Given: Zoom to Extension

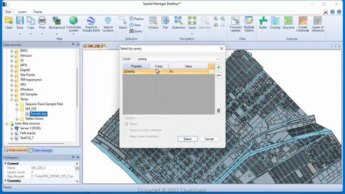Looking at the screenshot, I should pos(178,23).
